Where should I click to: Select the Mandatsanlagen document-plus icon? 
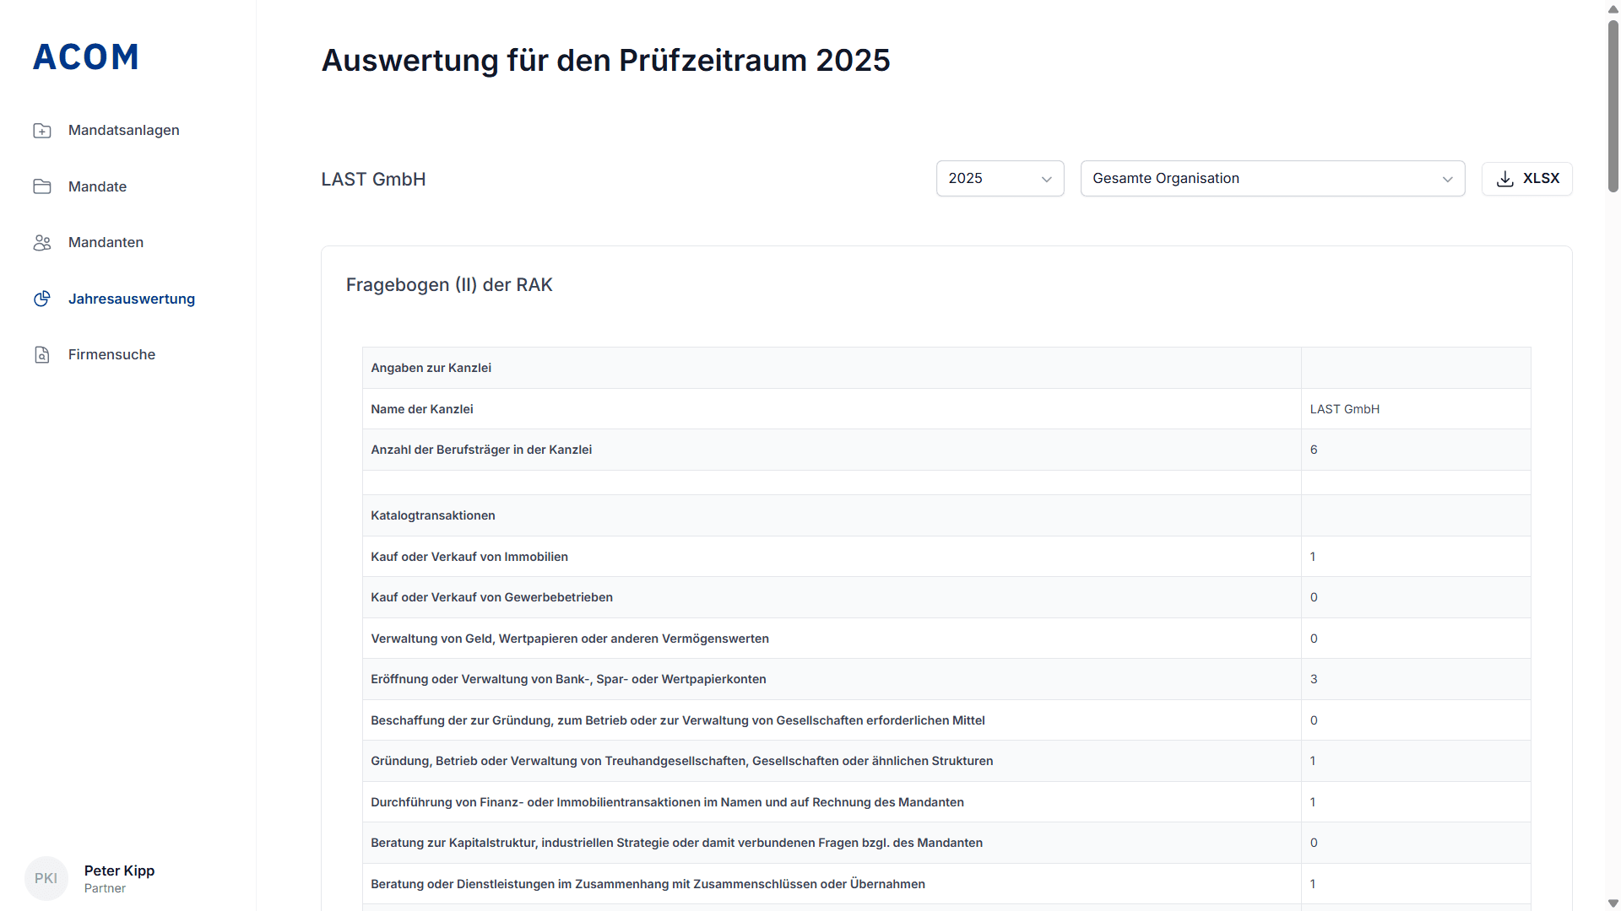(42, 130)
